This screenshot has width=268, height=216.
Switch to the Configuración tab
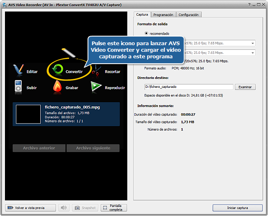click(189, 15)
